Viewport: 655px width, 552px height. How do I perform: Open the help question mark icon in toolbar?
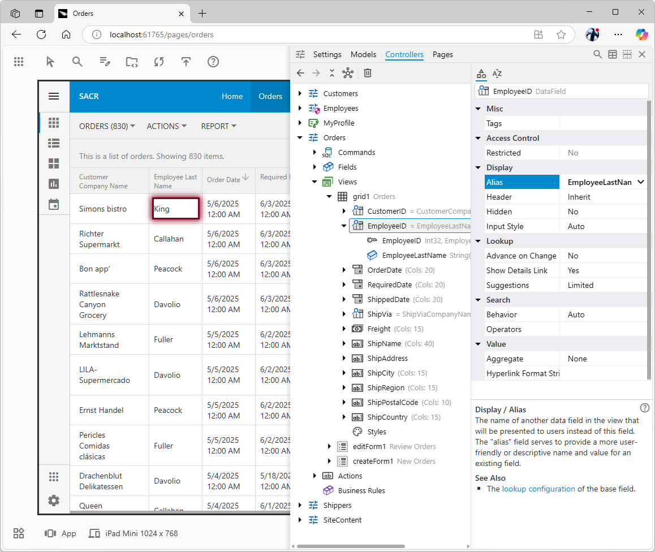(213, 62)
